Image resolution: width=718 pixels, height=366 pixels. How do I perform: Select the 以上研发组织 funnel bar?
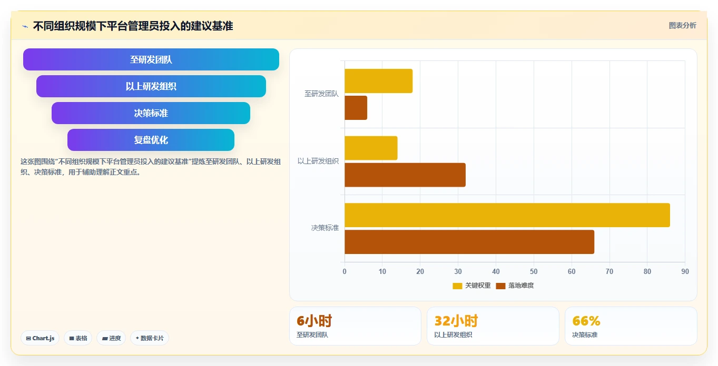pyautogui.click(x=151, y=86)
